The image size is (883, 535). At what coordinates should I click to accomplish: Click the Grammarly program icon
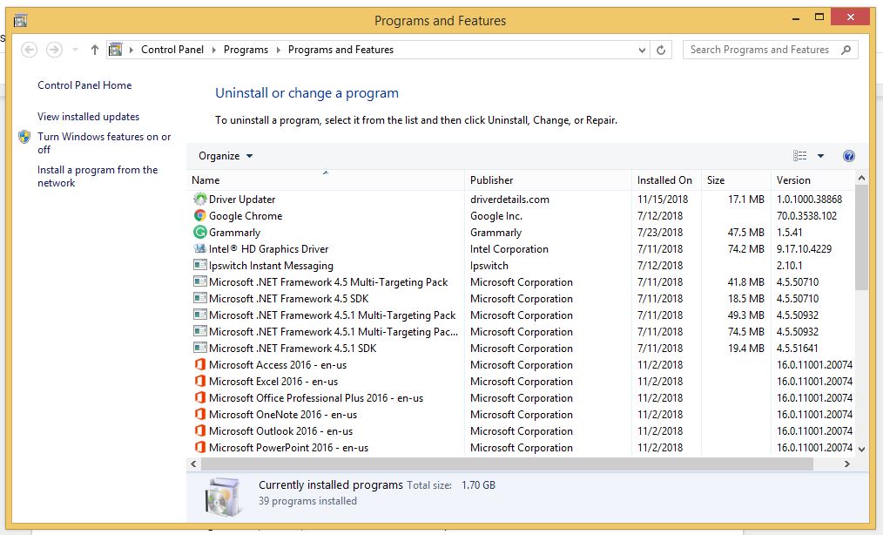click(200, 233)
